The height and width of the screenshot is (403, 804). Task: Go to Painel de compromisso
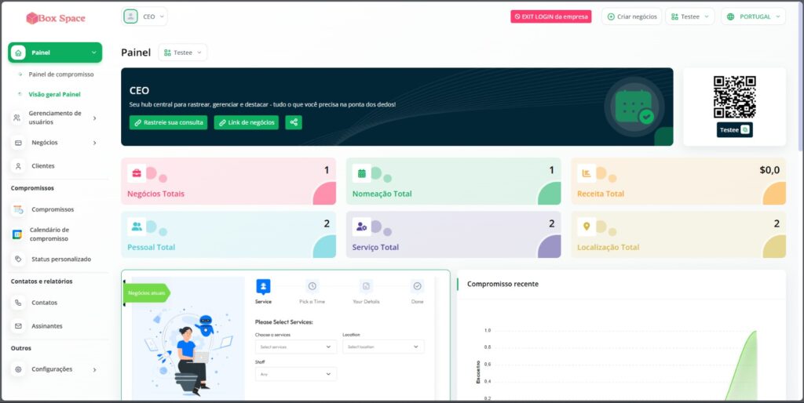(61, 74)
